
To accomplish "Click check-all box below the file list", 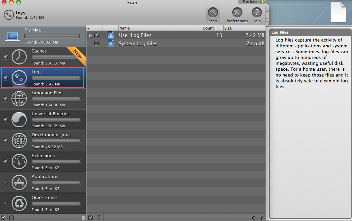I will click(x=91, y=218).
